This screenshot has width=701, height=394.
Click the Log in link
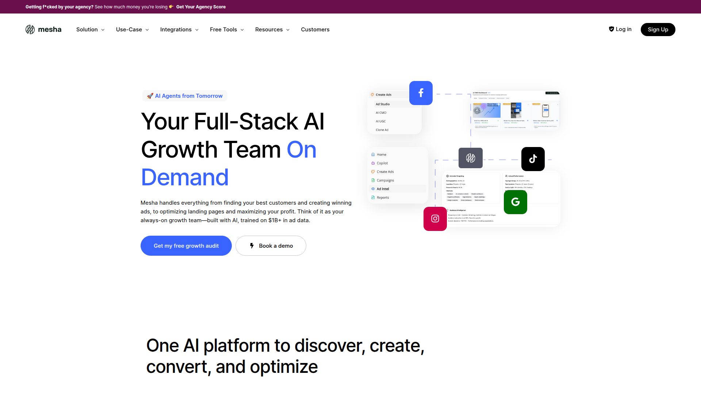(623, 29)
